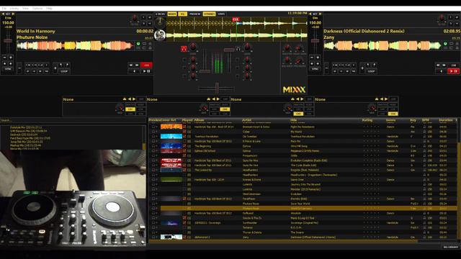Click the key down arrow on deck 1
Screen dimensions: 461x259
pyautogui.click(x=3, y=14)
